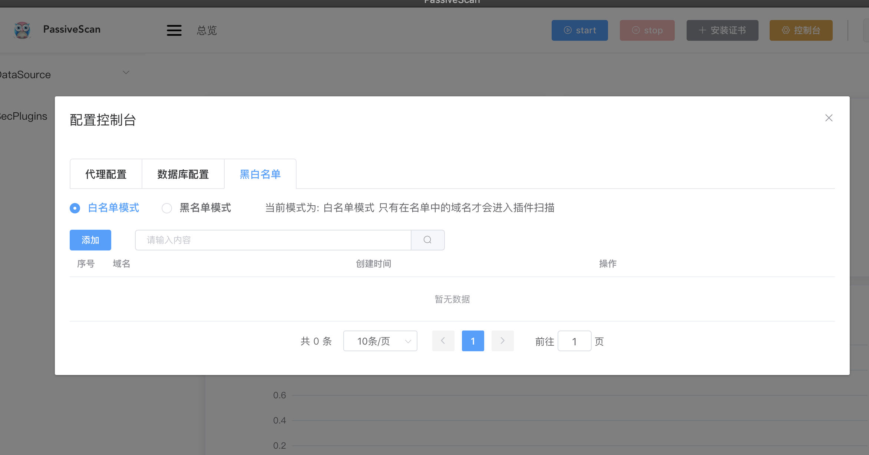Click the PassiveScan owl logo
Viewport: 869px width, 455px height.
point(22,30)
